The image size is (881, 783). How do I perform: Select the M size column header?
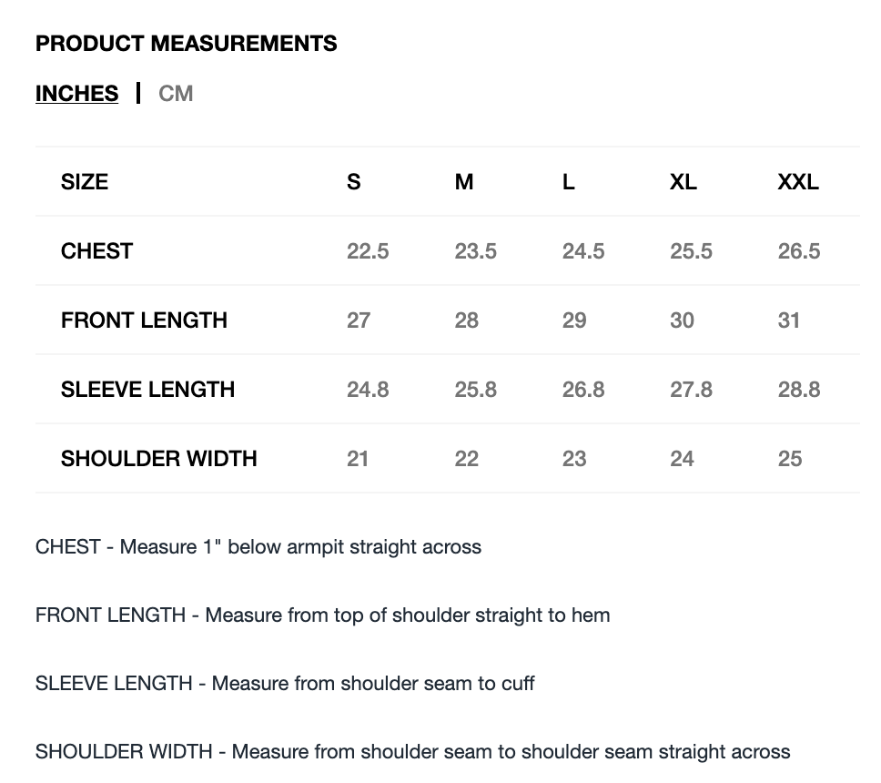[x=464, y=182]
